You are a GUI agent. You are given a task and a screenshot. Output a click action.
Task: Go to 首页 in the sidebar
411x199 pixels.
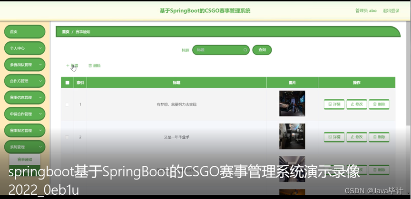[25, 32]
